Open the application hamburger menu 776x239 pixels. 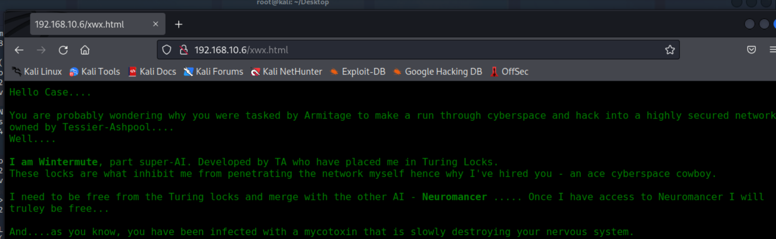tap(773, 50)
